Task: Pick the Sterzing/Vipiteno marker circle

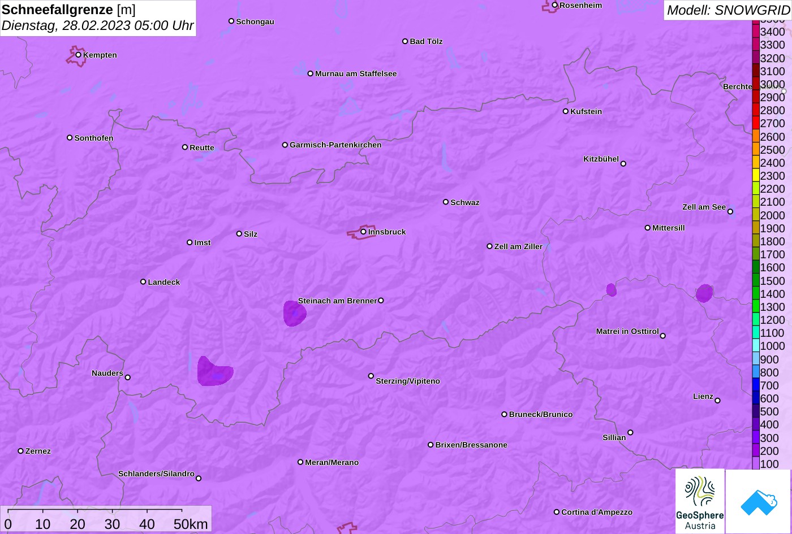Action: [x=371, y=376]
